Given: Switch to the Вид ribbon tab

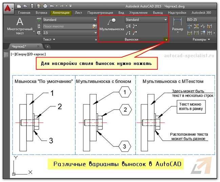Looking at the screenshot, I should [121, 13].
